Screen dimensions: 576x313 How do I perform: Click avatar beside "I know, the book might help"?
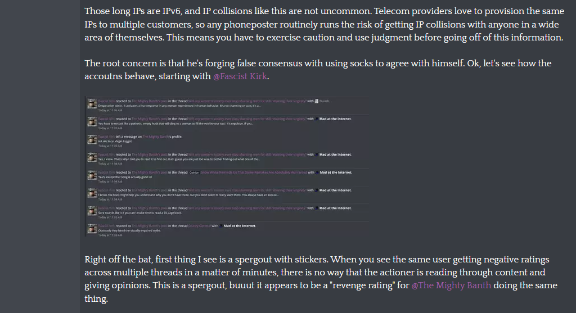92,193
